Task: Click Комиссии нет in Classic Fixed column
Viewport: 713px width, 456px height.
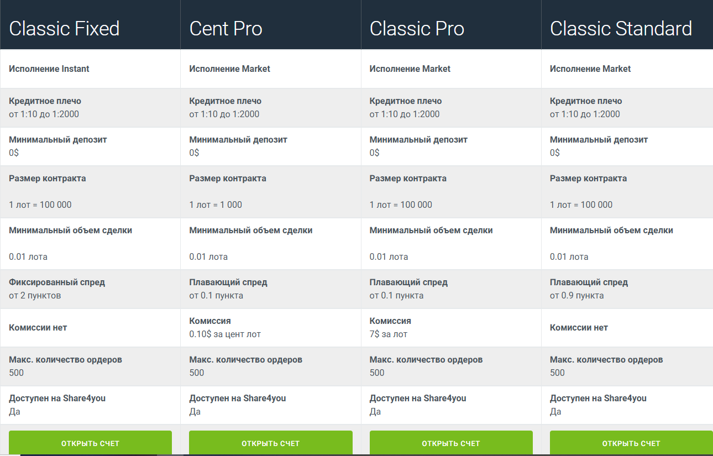Action: point(38,327)
